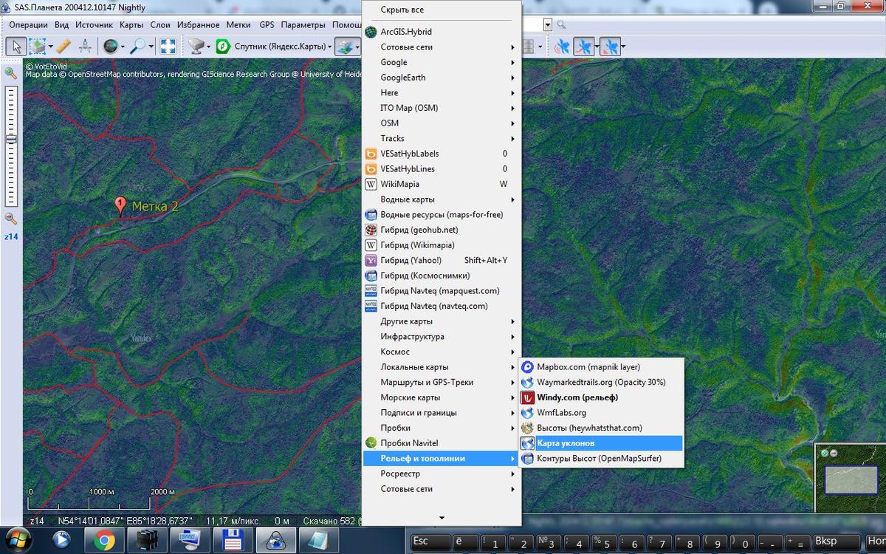This screenshot has height=554, width=886.
Task: Open the GPS menu
Action: (267, 24)
